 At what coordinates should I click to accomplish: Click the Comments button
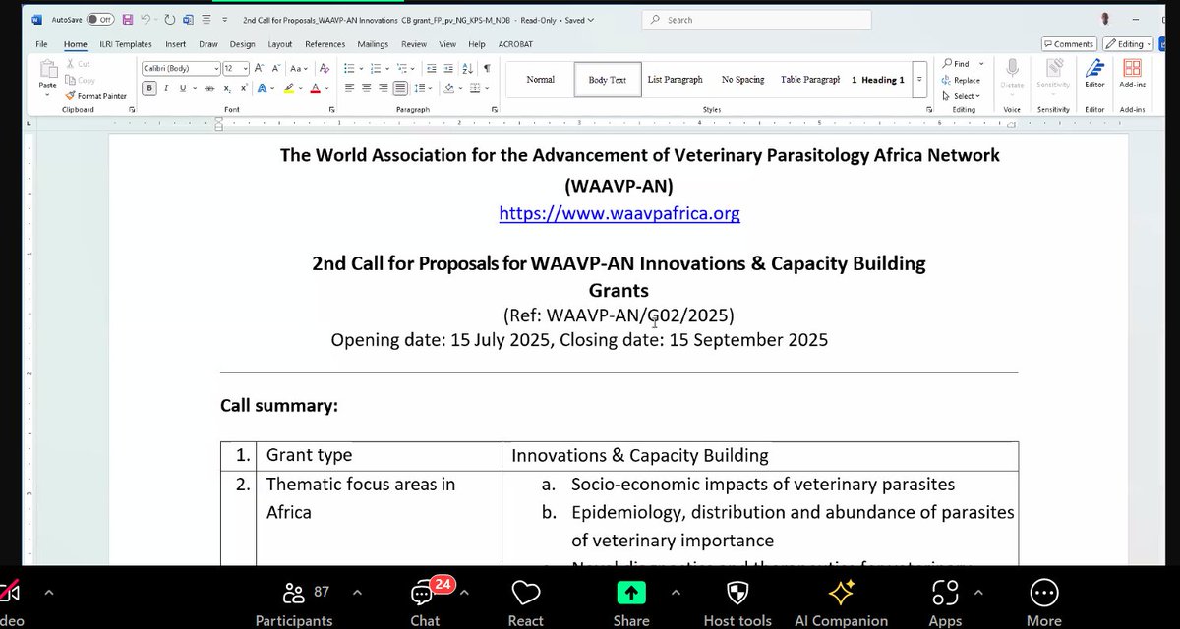(x=1069, y=44)
